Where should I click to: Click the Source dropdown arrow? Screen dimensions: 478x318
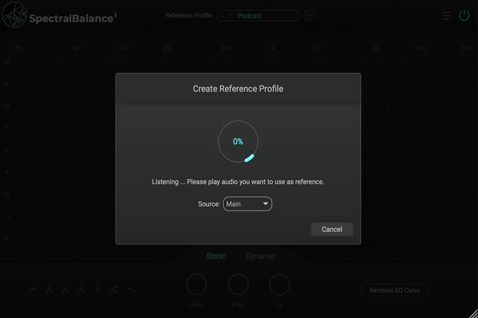click(266, 204)
